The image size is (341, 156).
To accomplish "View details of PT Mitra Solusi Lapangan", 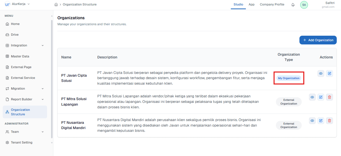I will tap(312, 97).
